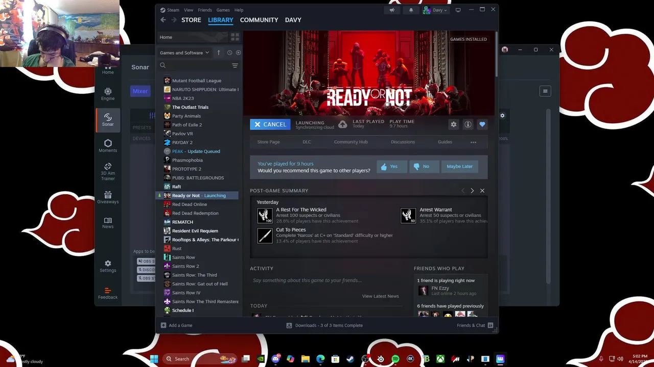The width and height of the screenshot is (654, 367).
Task: Open Library Home button
Action: pyautogui.click(x=192, y=37)
